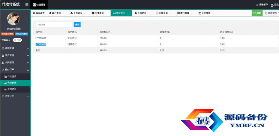
Task: Click the 商户姓名 column header
Action: (x=72, y=32)
